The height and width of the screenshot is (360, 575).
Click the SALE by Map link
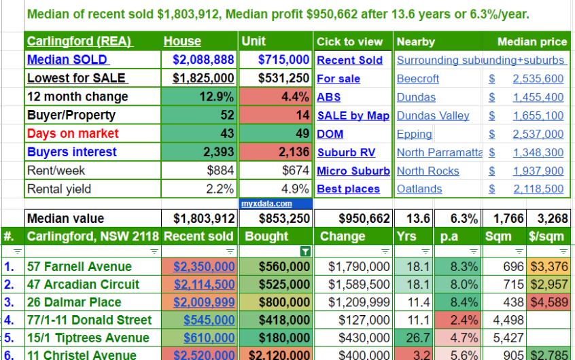353,115
